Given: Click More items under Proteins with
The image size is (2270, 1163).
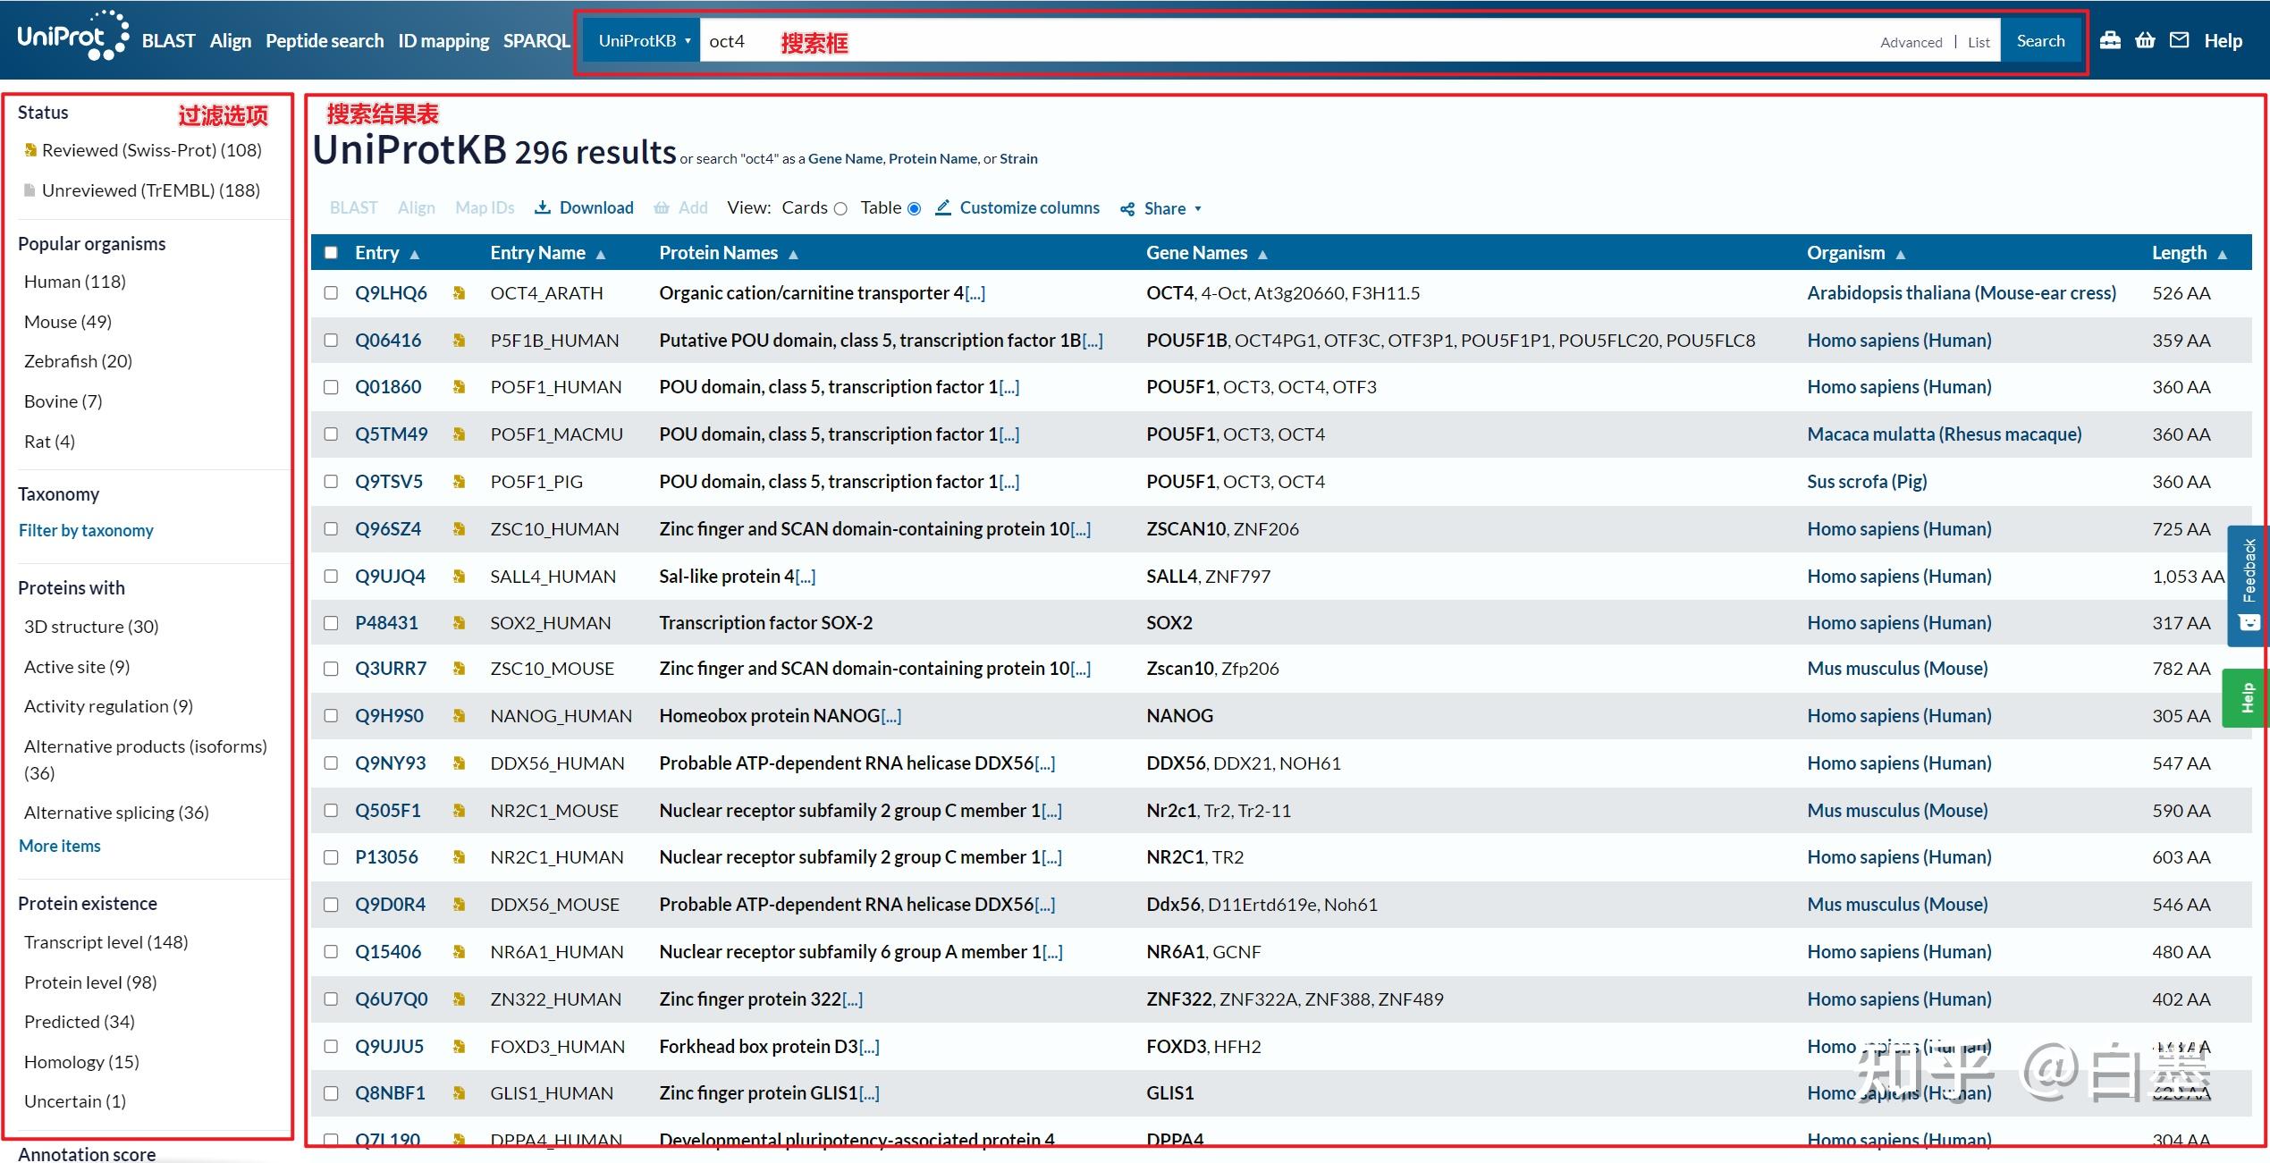Looking at the screenshot, I should pos(60,846).
